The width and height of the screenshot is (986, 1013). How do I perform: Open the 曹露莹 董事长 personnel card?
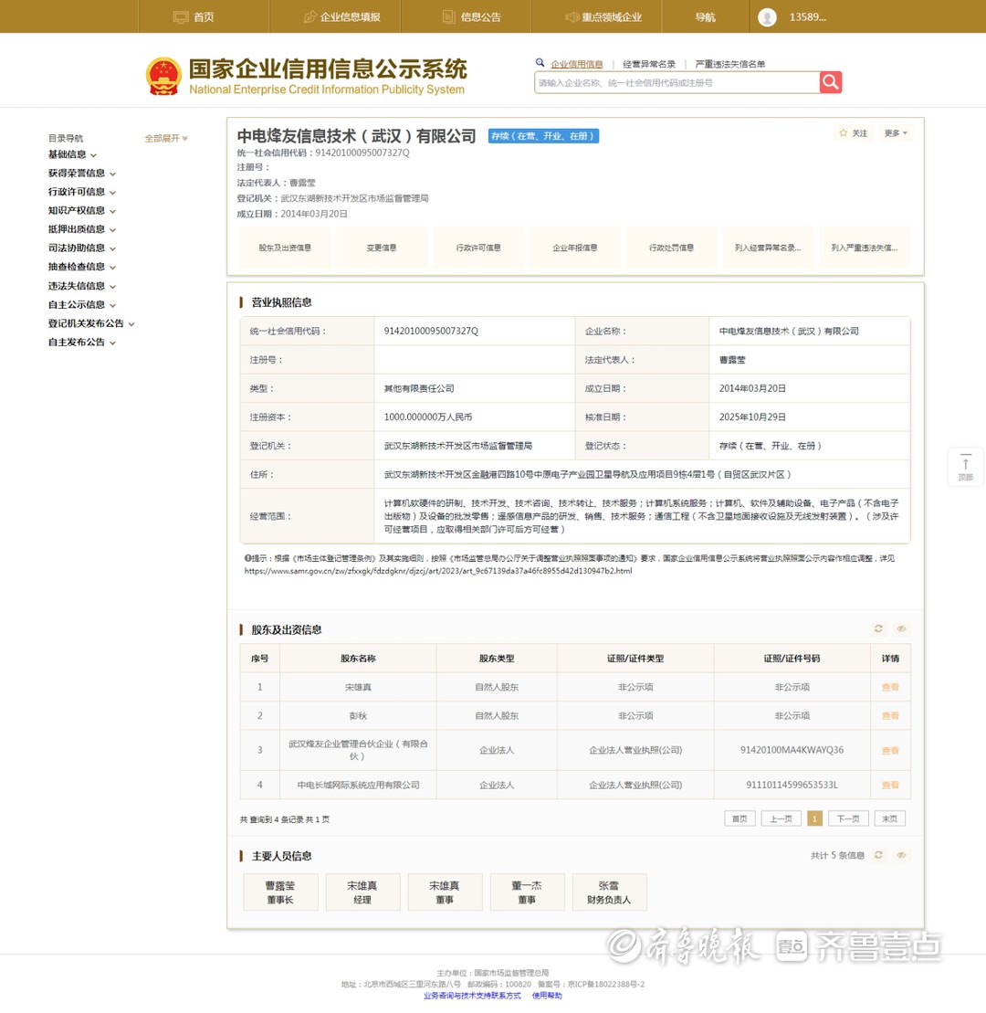point(280,892)
